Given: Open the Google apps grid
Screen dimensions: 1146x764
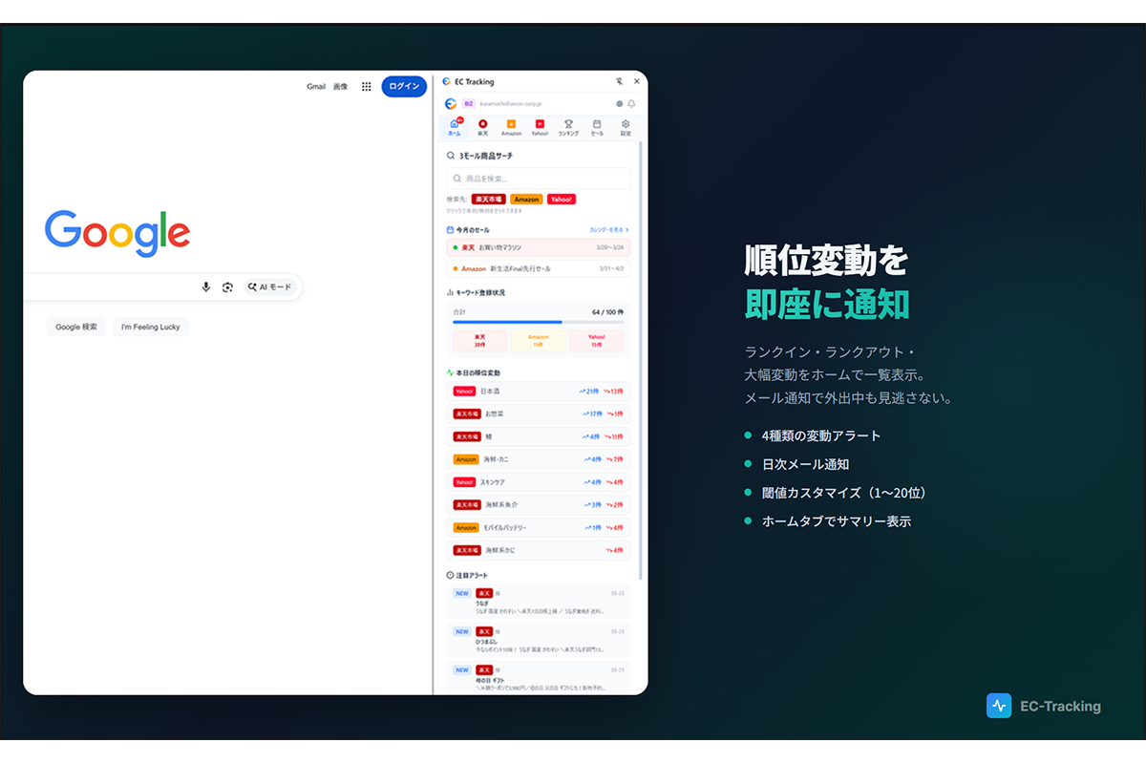Looking at the screenshot, I should 366,87.
